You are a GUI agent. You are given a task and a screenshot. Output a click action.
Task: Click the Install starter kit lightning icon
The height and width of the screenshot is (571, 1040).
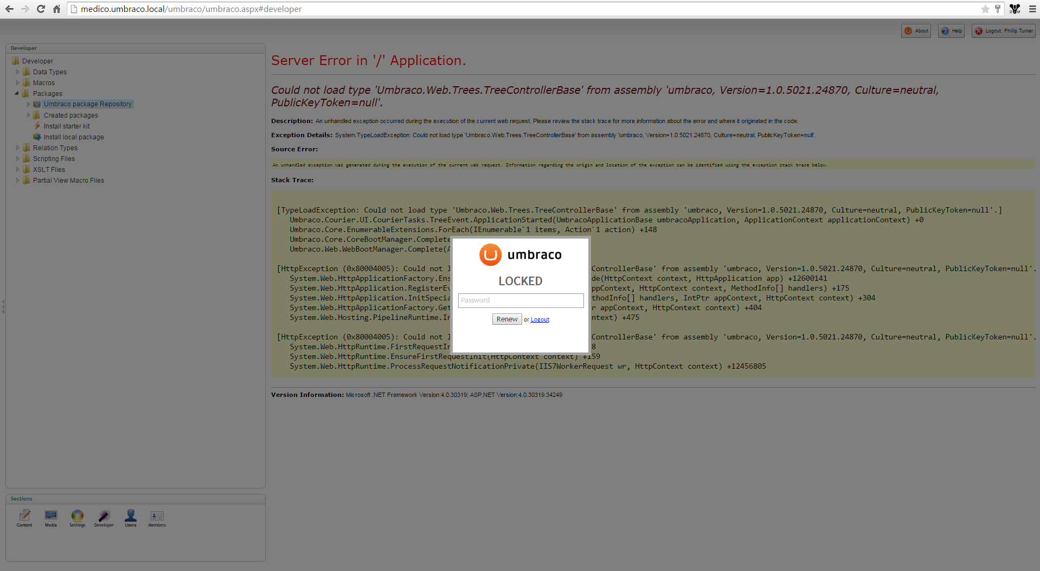pos(37,126)
